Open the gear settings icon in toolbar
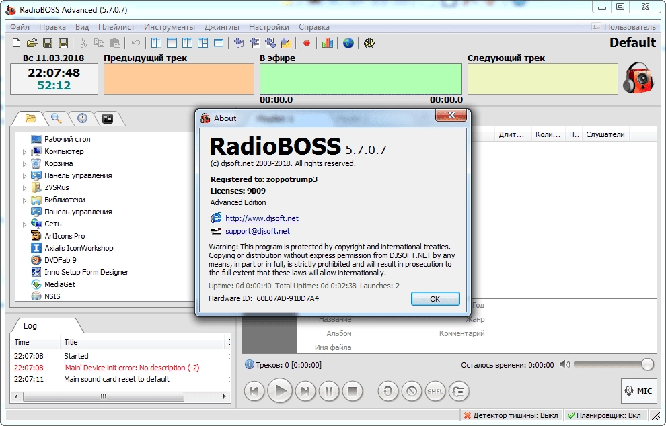Viewport: 666px width, 426px height. (x=369, y=43)
